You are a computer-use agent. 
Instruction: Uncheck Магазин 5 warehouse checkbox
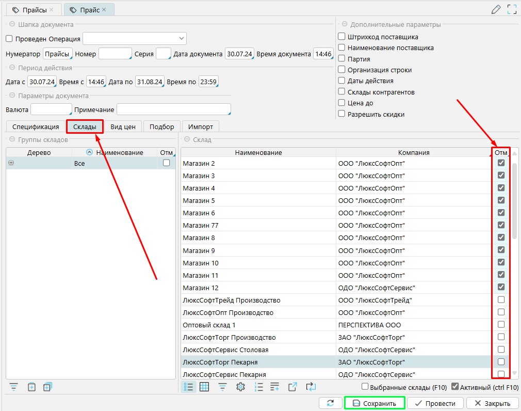501,200
